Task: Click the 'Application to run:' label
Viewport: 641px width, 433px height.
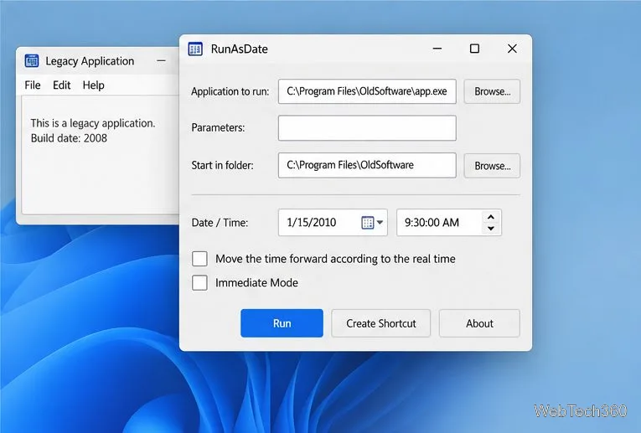Action: [x=230, y=91]
